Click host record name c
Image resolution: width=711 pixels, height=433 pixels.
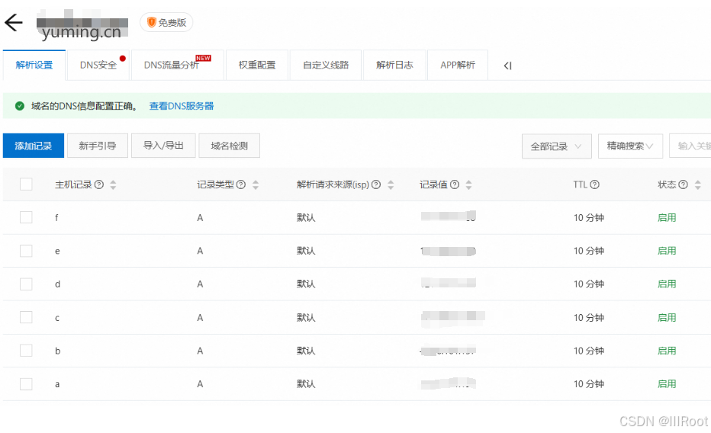(57, 318)
